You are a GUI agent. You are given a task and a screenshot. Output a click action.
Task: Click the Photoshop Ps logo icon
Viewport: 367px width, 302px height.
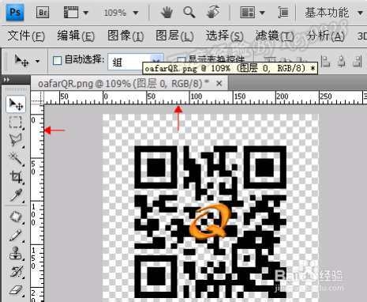(x=15, y=13)
